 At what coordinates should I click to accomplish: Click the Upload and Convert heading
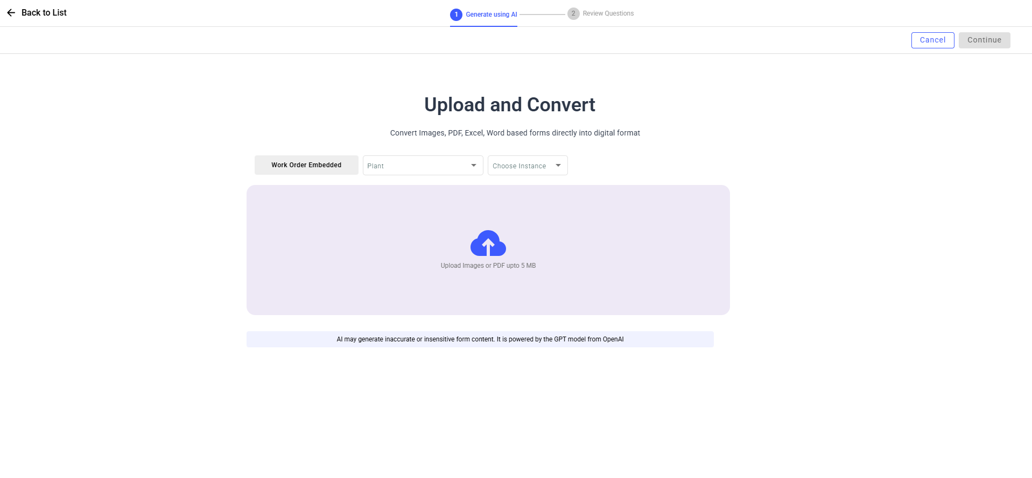pyautogui.click(x=509, y=105)
